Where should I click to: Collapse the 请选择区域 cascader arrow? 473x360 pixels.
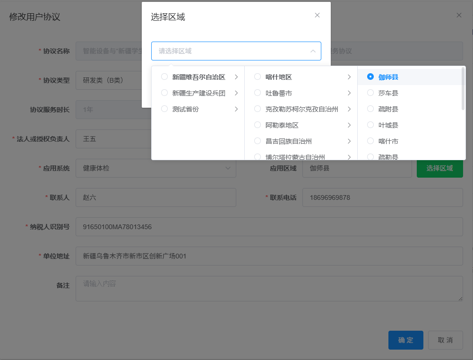(312, 51)
